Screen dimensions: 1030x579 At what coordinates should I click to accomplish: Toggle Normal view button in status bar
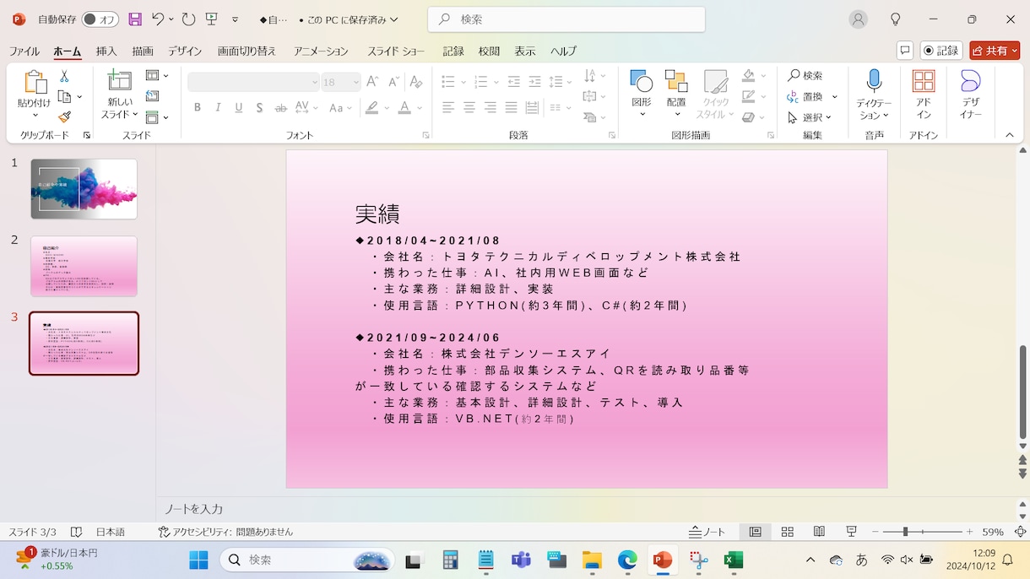click(x=756, y=532)
